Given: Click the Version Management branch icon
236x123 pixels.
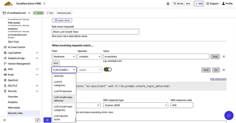Looking at the screenshot, I should point(5,64).
